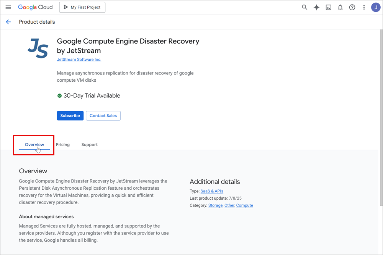Open the three-dot settings menu

click(364, 7)
